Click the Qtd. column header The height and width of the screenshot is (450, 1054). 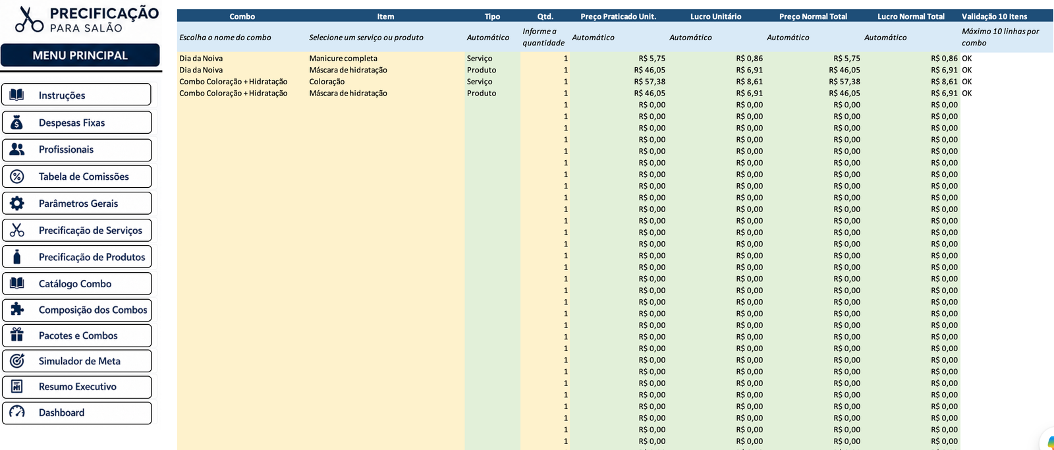(545, 16)
